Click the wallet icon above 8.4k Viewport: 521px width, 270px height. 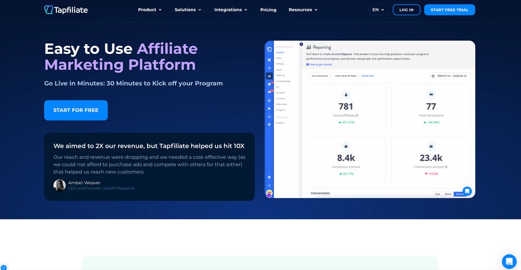(346, 146)
